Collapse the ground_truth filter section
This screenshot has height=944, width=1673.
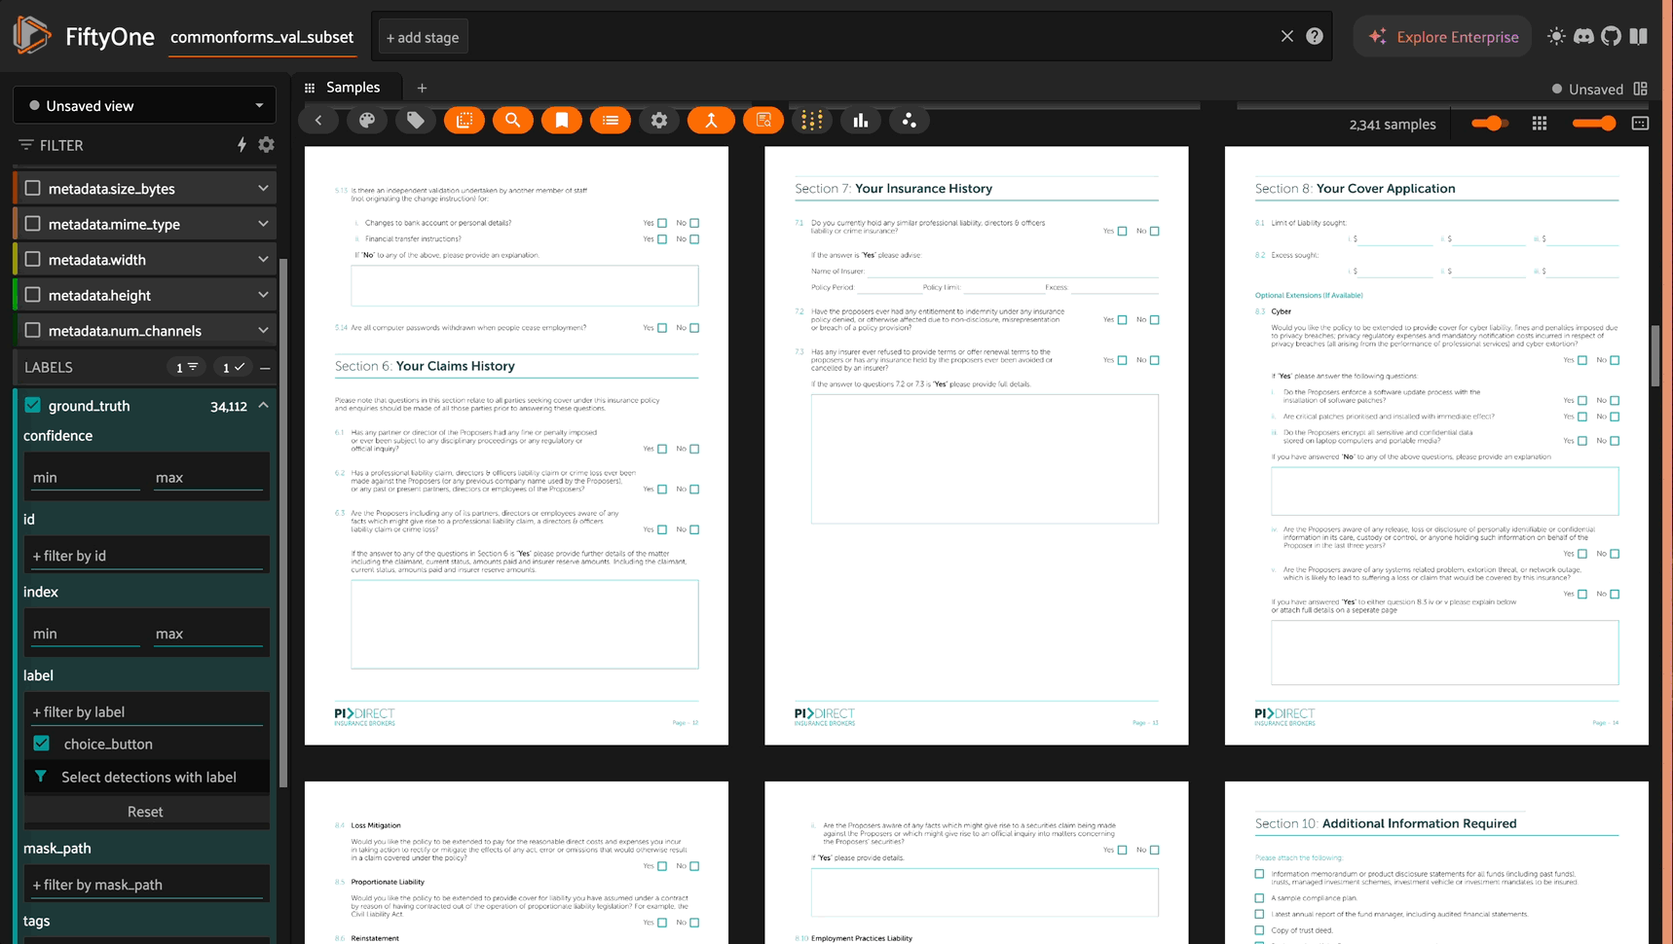click(x=264, y=406)
